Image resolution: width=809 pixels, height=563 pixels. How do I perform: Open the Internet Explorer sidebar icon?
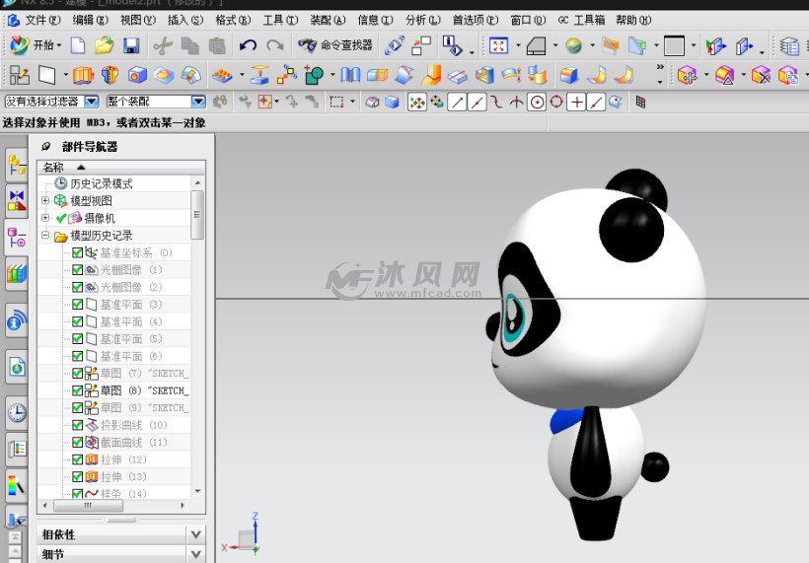coord(17,367)
